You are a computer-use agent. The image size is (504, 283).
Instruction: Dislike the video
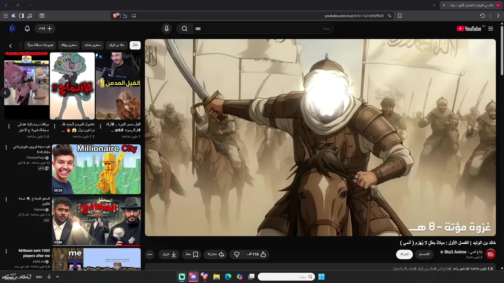click(237, 254)
